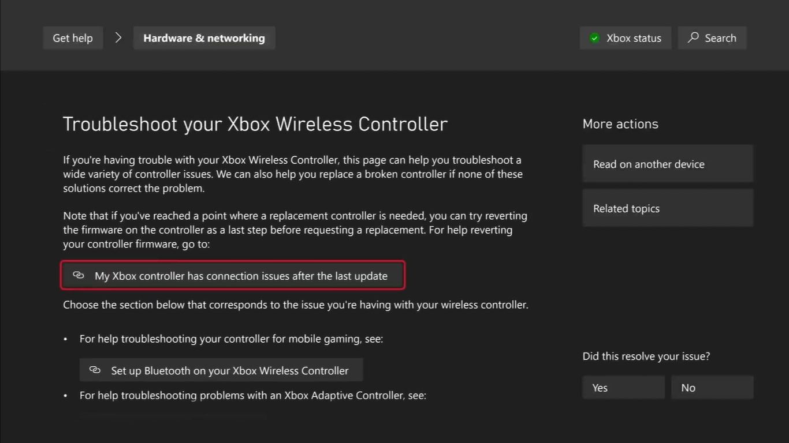Click the breadcrumb chevron arrow after Get help

pos(118,38)
